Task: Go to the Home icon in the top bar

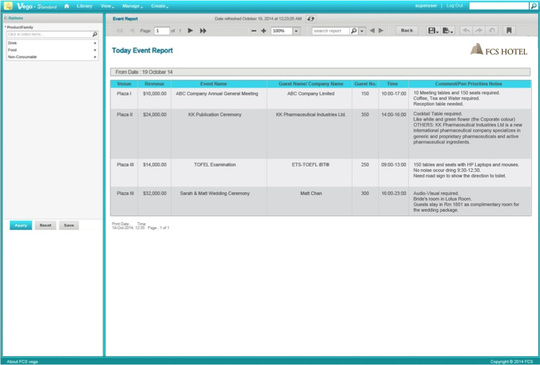Action: pyautogui.click(x=67, y=6)
